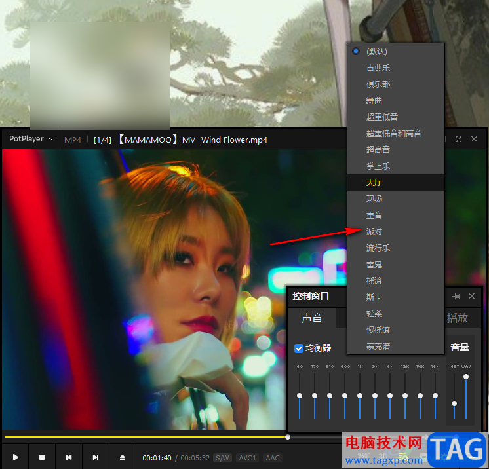The height and width of the screenshot is (469, 489).
Task: Adjust the 600 Hz equalizer slider
Action: pos(345,396)
